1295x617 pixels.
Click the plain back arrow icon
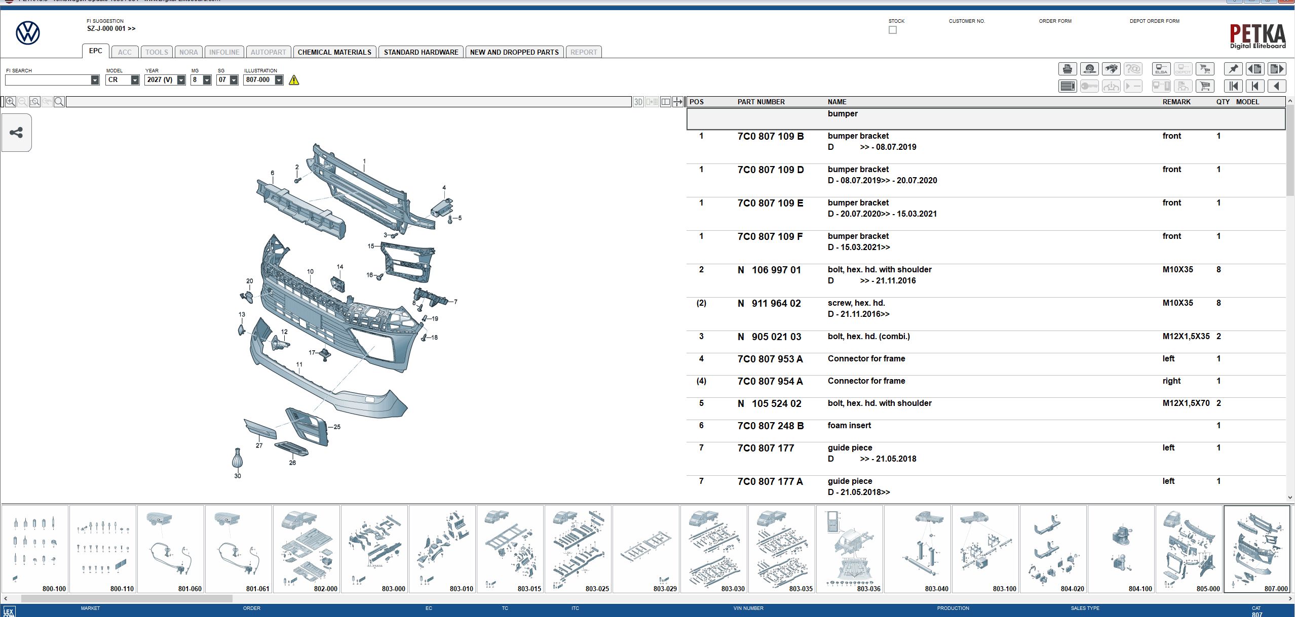click(x=1277, y=86)
